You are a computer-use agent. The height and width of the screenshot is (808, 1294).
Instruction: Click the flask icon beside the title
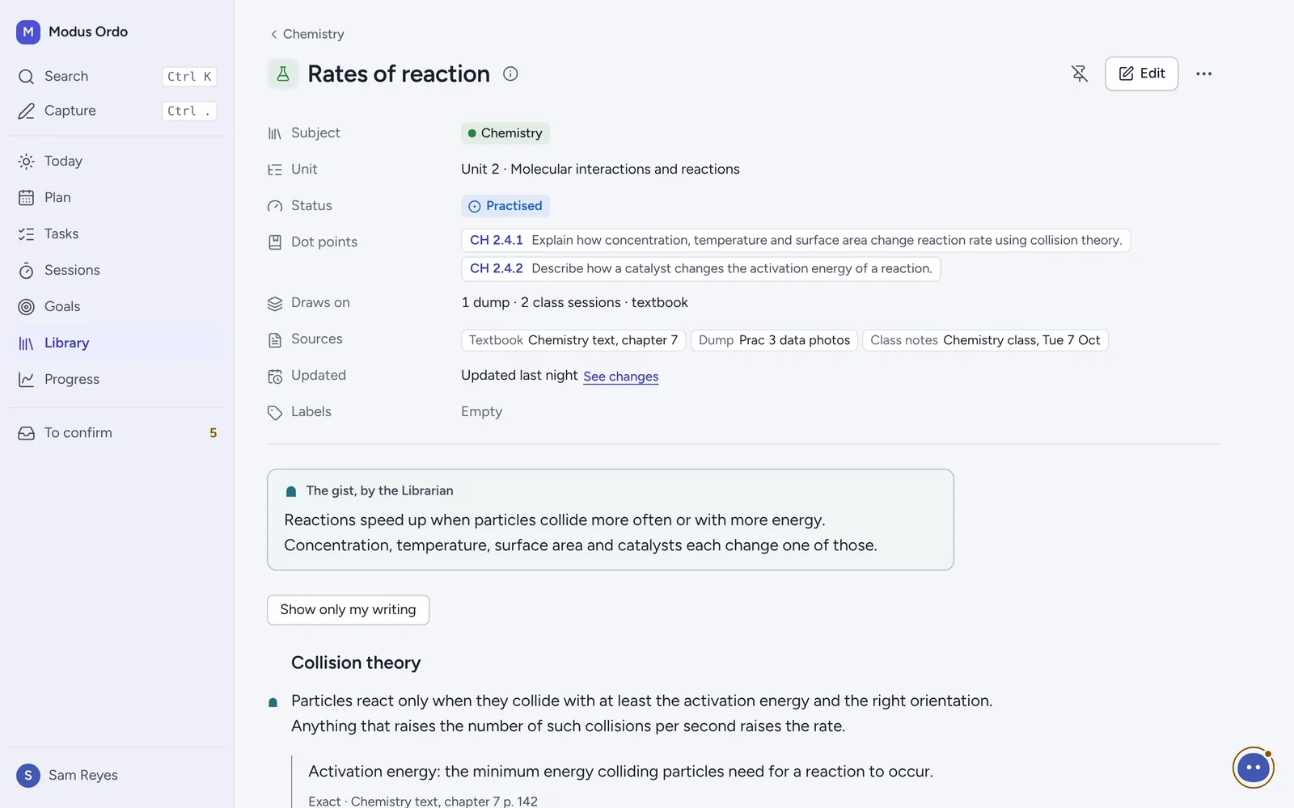click(283, 74)
